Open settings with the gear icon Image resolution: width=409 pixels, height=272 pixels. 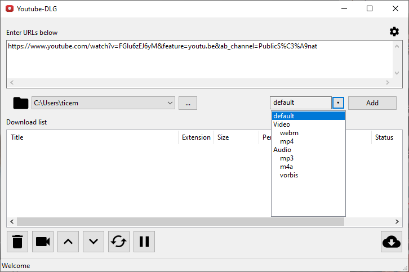[x=394, y=32]
